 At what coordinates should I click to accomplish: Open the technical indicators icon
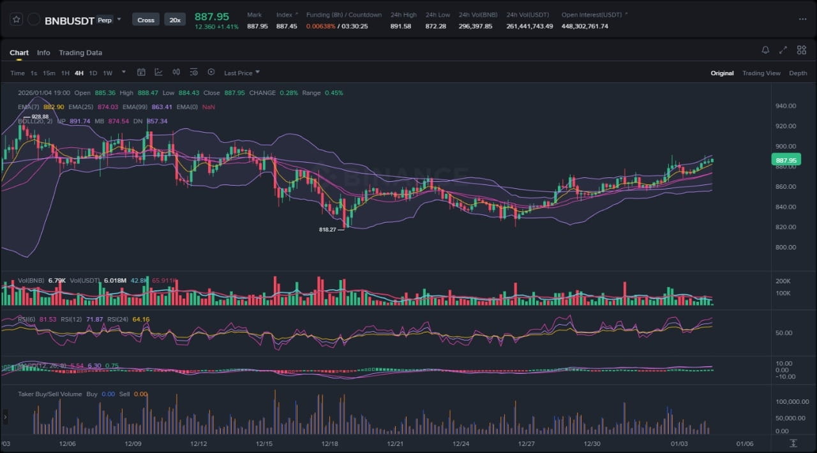coord(158,73)
